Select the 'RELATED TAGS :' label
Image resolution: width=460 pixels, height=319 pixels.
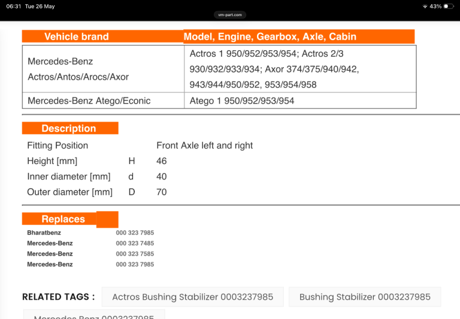59,297
